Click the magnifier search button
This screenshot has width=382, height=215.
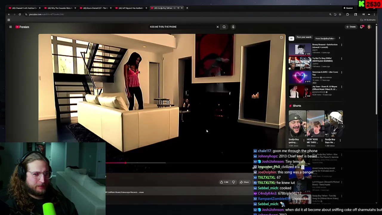point(224,27)
